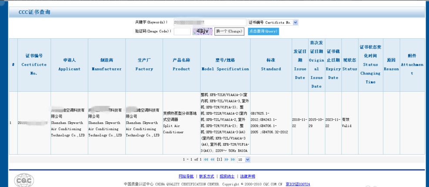The height and width of the screenshot is (187, 429).
Task: Click the Manufacturer column header
Action: [x=107, y=65]
